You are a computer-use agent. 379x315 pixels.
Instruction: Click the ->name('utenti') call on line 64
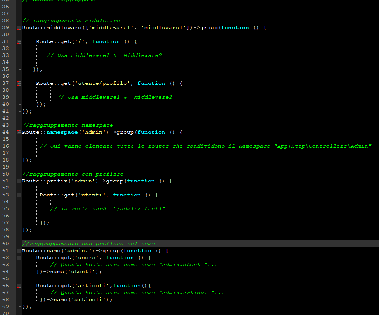tap(73, 272)
